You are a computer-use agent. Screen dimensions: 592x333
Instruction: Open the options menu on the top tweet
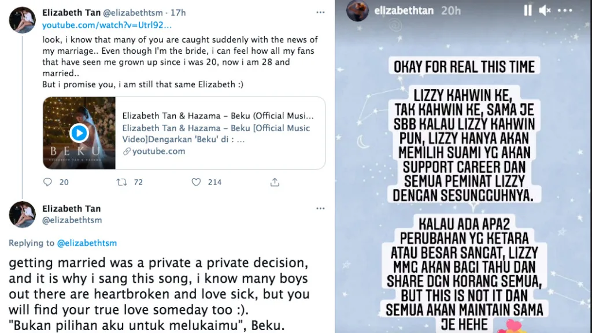pos(320,12)
